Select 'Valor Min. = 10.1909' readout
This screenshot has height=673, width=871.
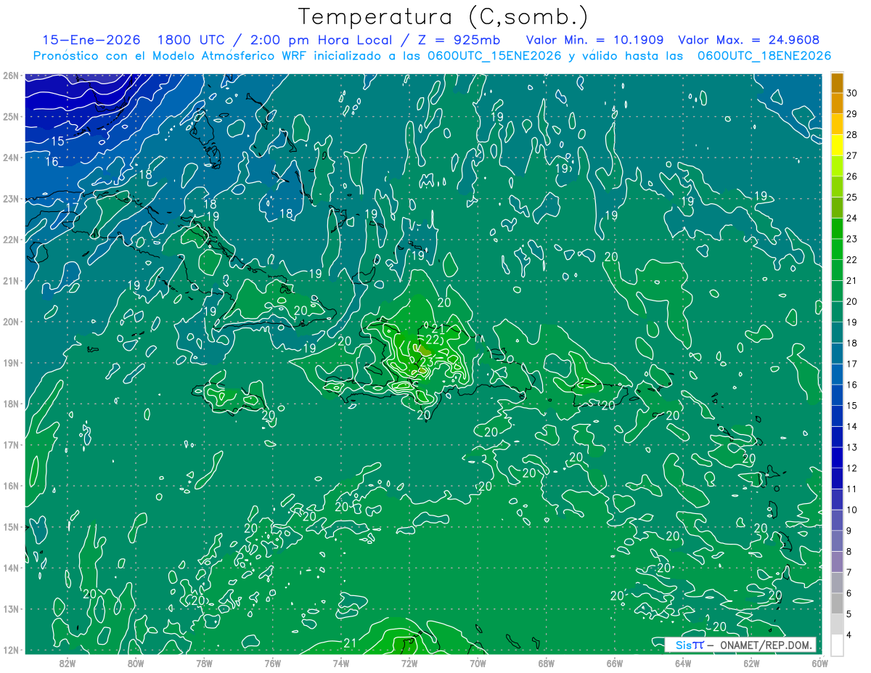pos(595,41)
